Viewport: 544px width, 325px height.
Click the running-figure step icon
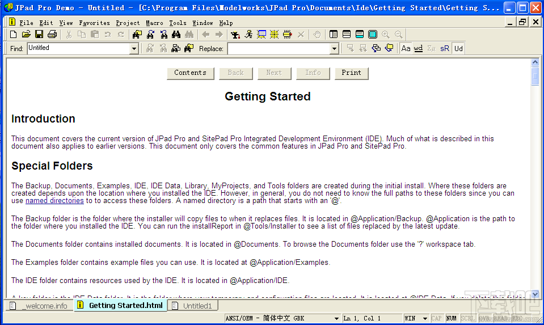tap(248, 35)
